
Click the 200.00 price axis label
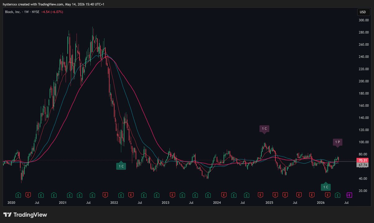[x=363, y=81]
